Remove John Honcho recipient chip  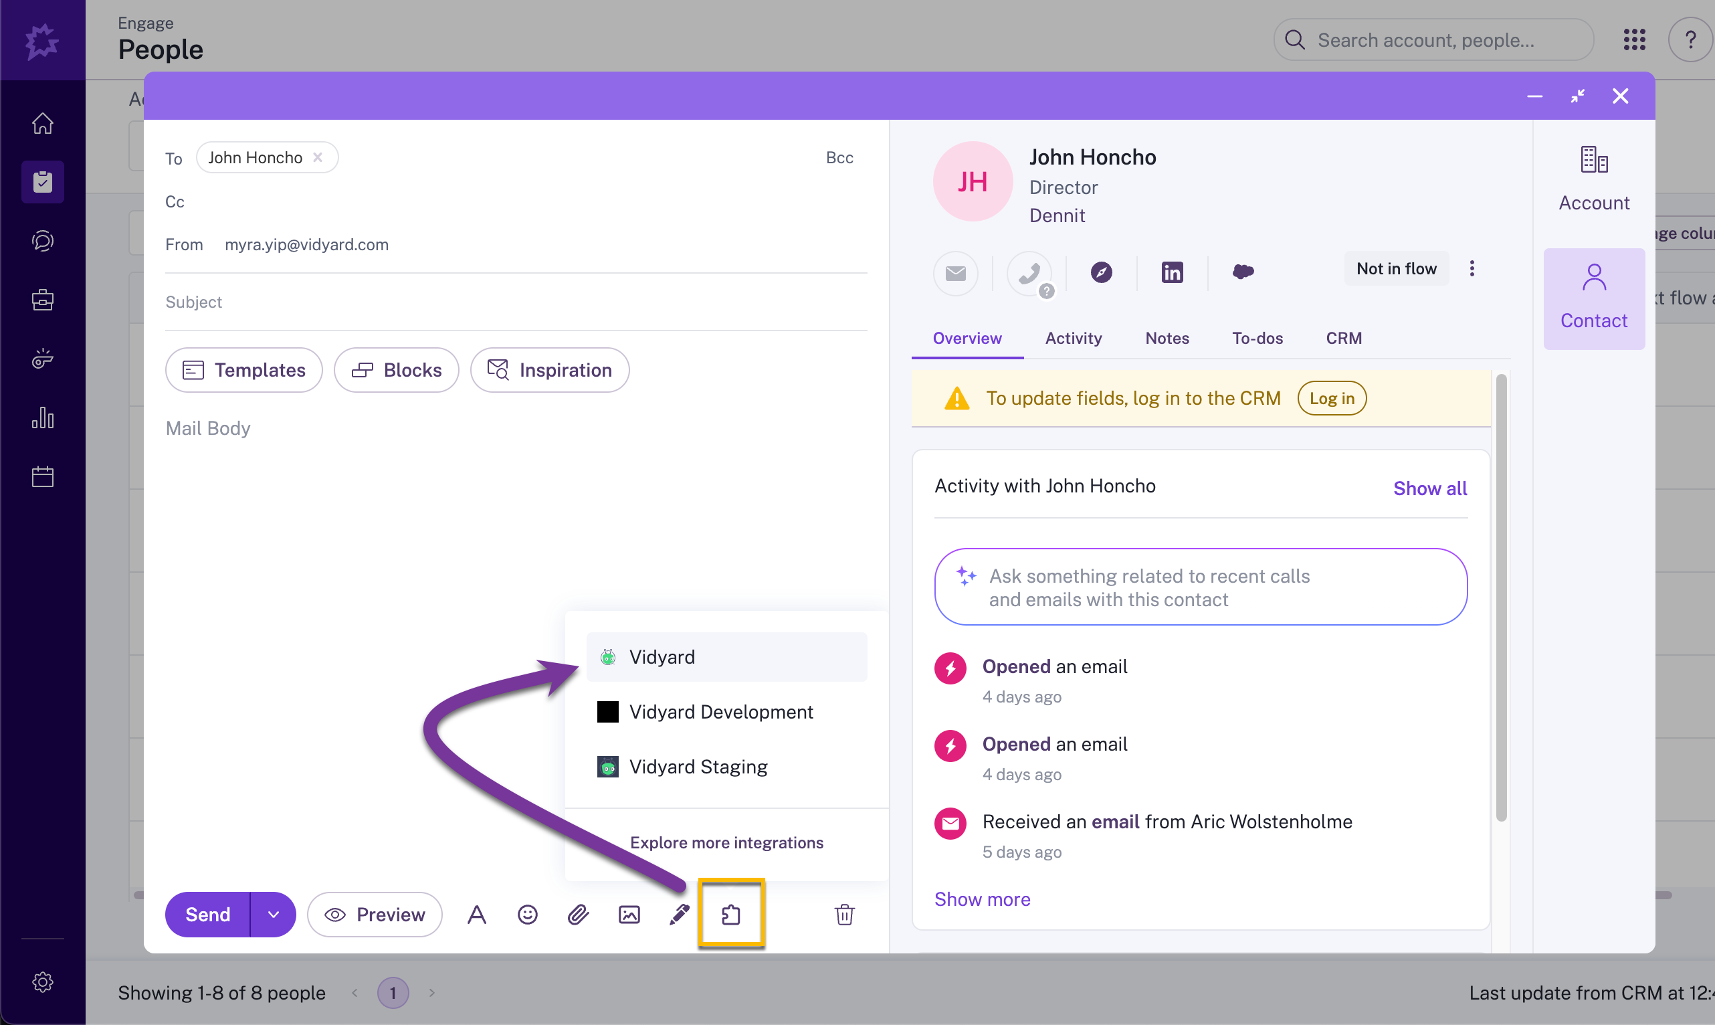318,157
